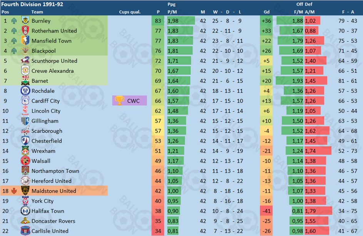
Task: Click the Burnley club crest
Action: [x=25, y=21]
